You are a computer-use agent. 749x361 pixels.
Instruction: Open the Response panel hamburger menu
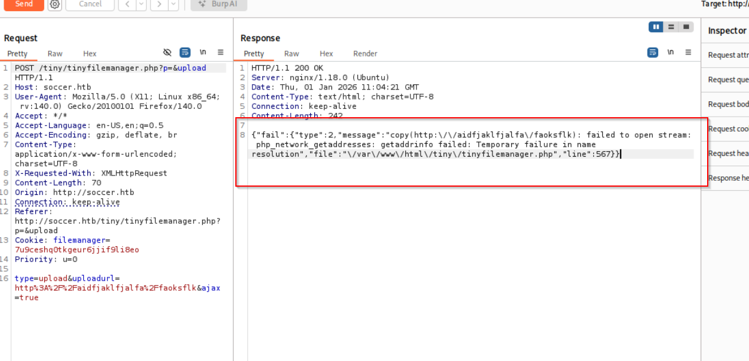click(688, 52)
